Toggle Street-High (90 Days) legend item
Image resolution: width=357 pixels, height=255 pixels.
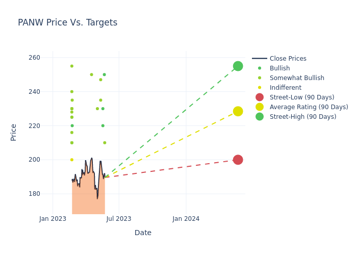[302, 117]
